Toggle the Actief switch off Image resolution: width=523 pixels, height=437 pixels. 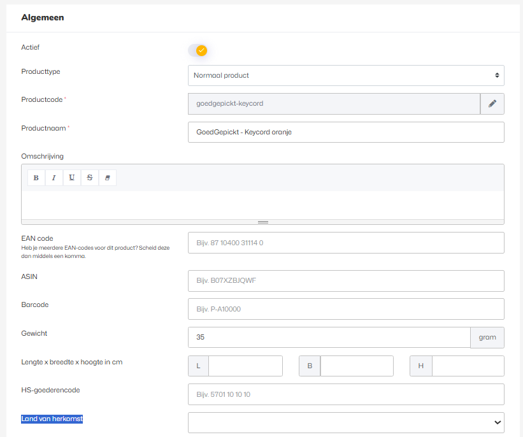(198, 50)
